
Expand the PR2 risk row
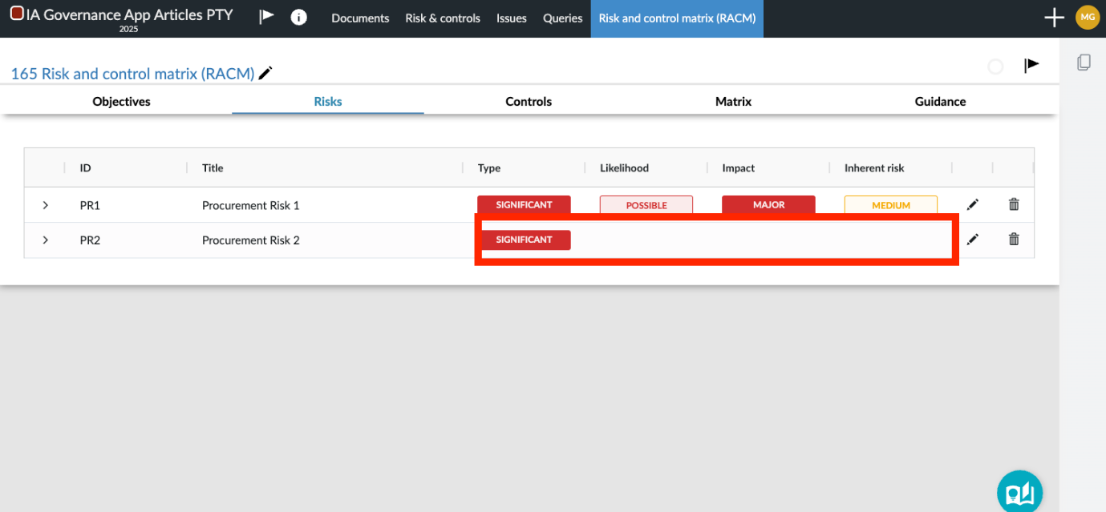[x=46, y=240]
